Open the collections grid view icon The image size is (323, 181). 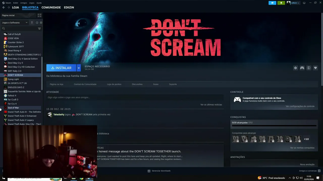39,15
